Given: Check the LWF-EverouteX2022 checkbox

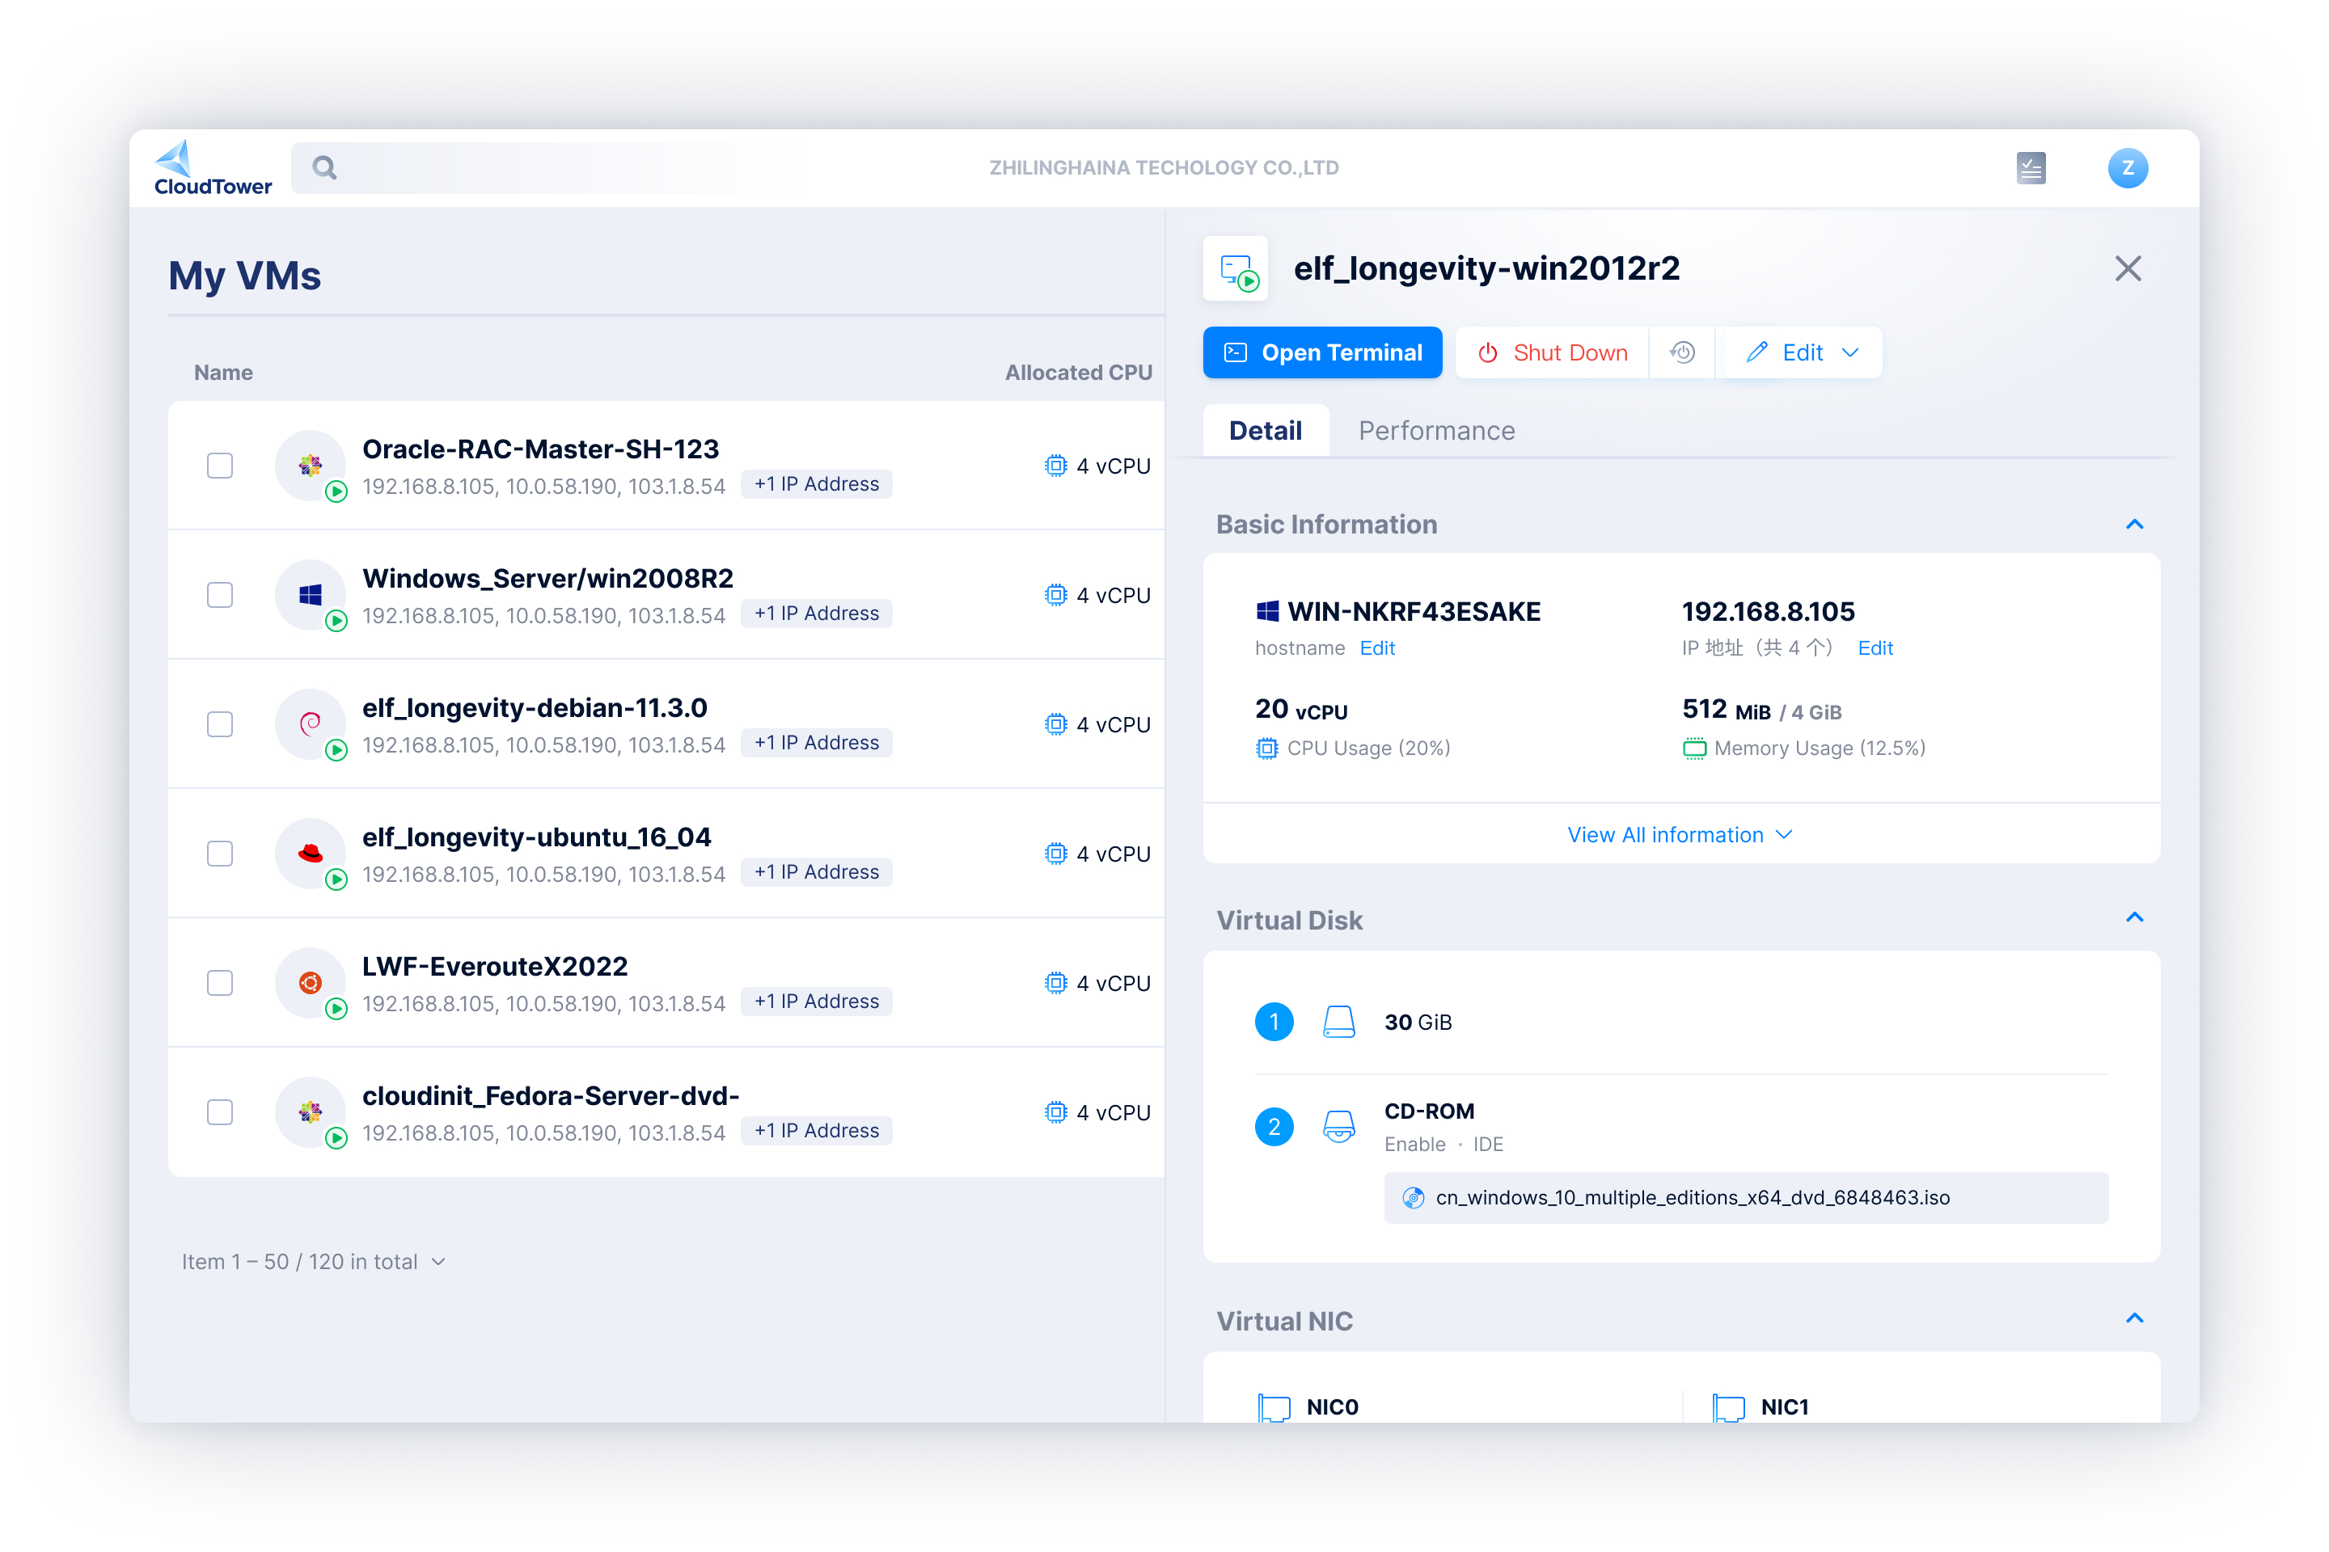Looking at the screenshot, I should pos(220,983).
